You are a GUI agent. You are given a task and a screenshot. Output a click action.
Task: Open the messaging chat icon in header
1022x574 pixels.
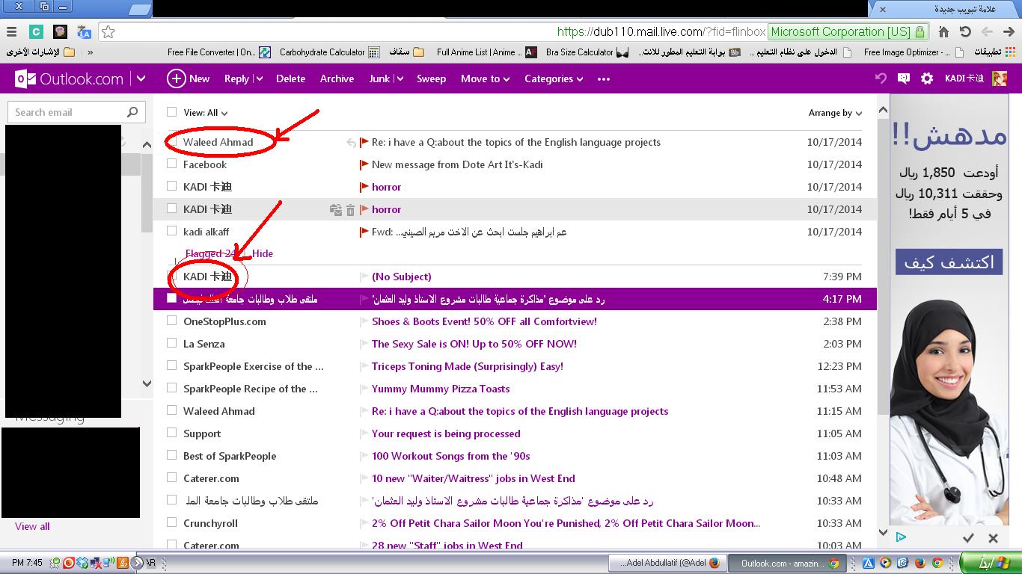[904, 78]
